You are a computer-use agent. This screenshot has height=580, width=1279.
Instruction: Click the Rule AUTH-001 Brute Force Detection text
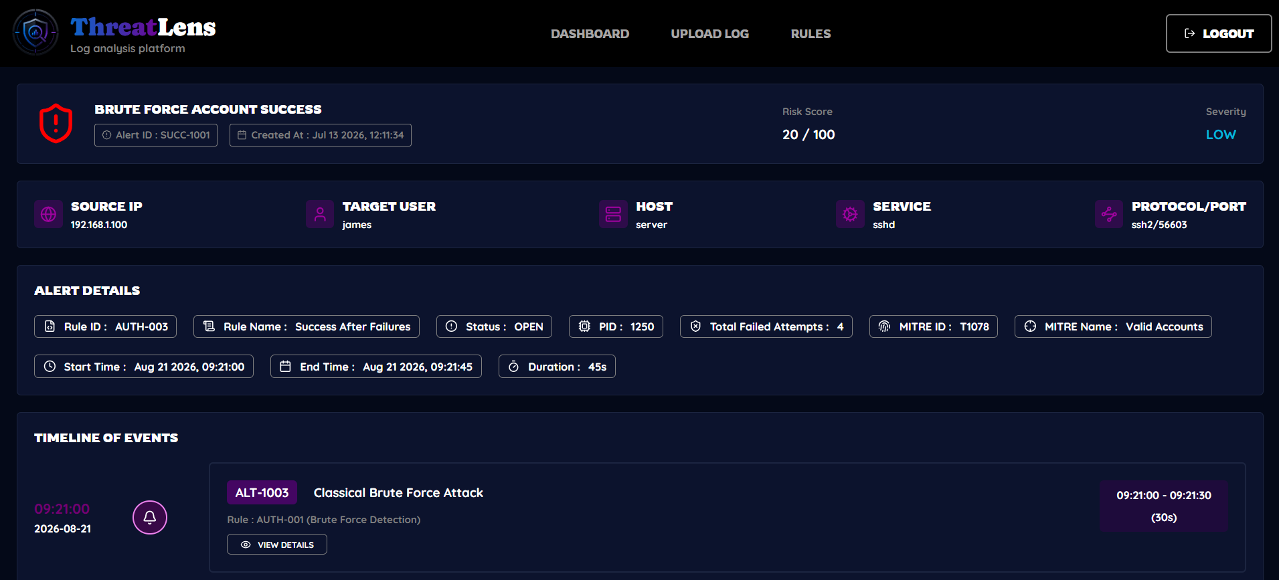coord(324,519)
